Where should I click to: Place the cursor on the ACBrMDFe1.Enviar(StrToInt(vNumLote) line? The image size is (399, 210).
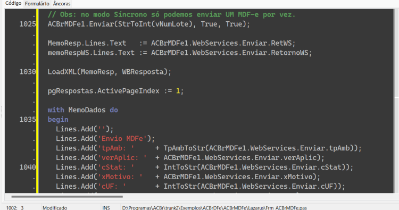tap(149, 24)
